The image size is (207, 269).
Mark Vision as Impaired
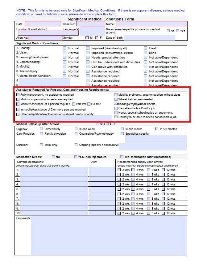click(88, 53)
